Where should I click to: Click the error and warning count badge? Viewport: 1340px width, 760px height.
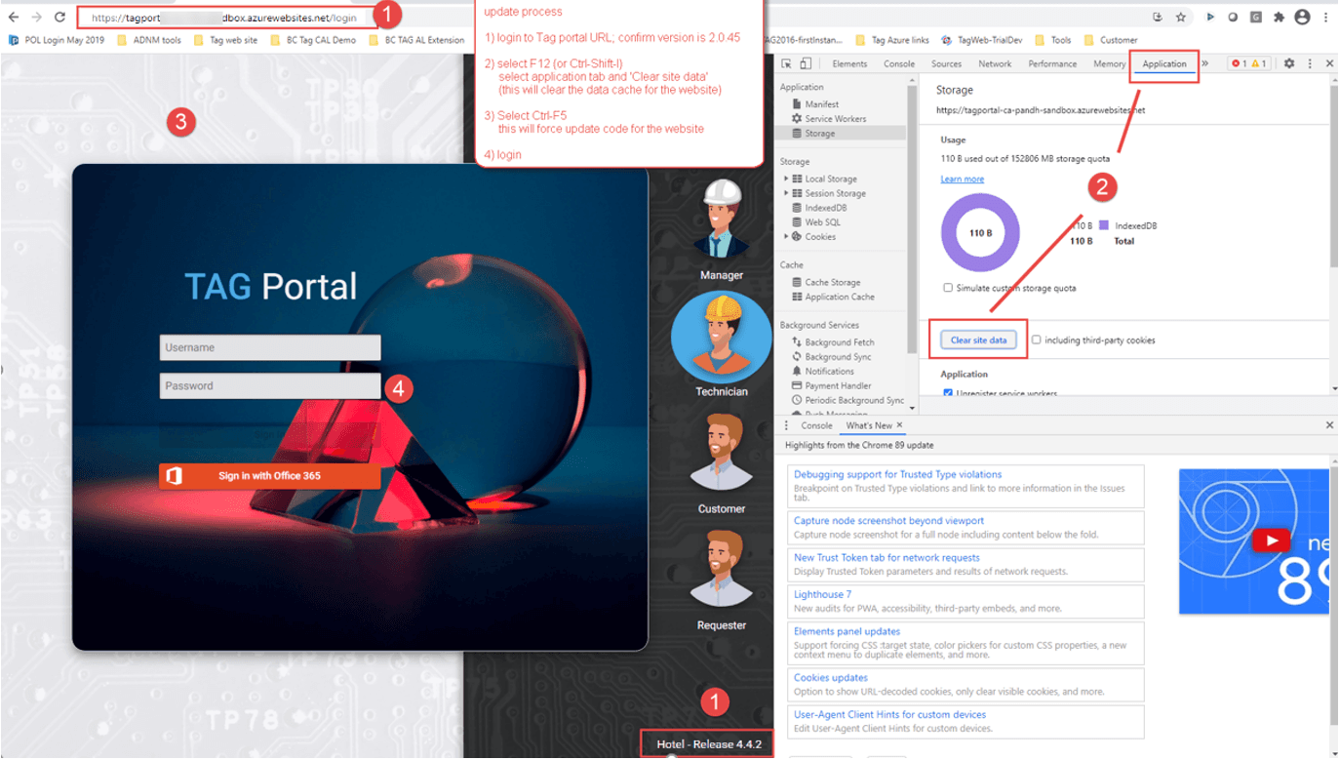(1251, 62)
